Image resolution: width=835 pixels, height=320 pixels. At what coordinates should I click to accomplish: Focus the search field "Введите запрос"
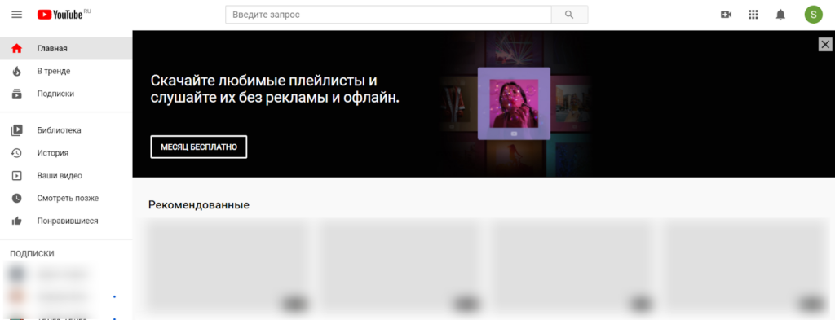(x=388, y=15)
